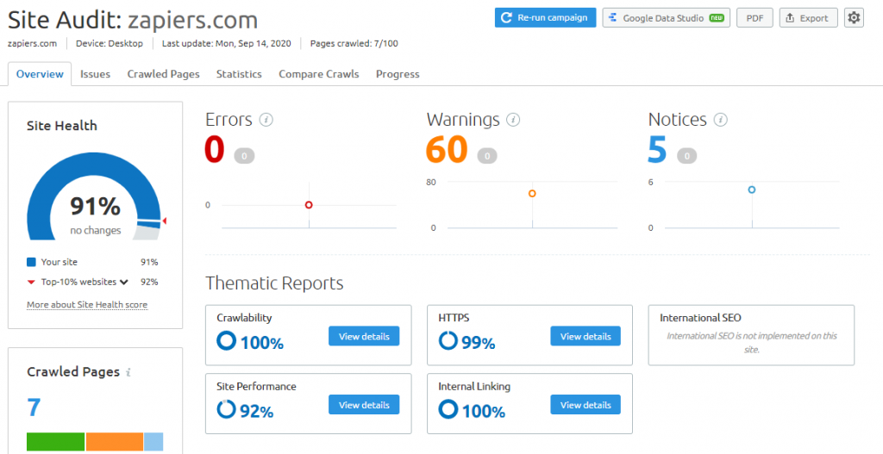
Task: Open the Progress tab
Action: [398, 74]
